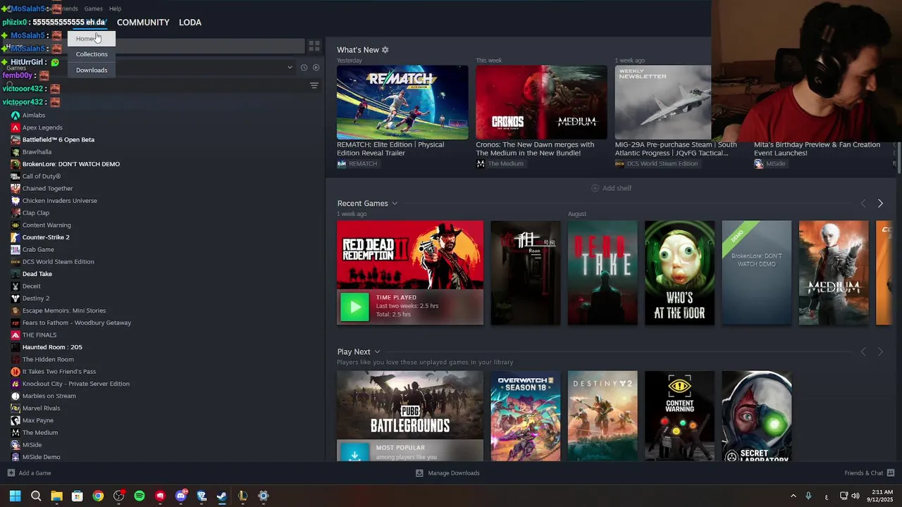The width and height of the screenshot is (902, 507).
Task: Open the volume control in system tray
Action: (855, 496)
